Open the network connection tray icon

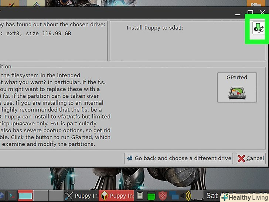coord(174,196)
